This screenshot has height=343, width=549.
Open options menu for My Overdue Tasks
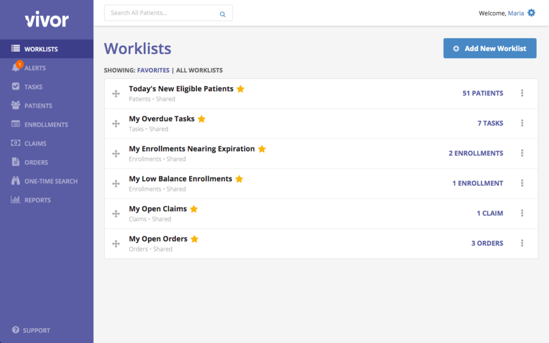tap(522, 123)
